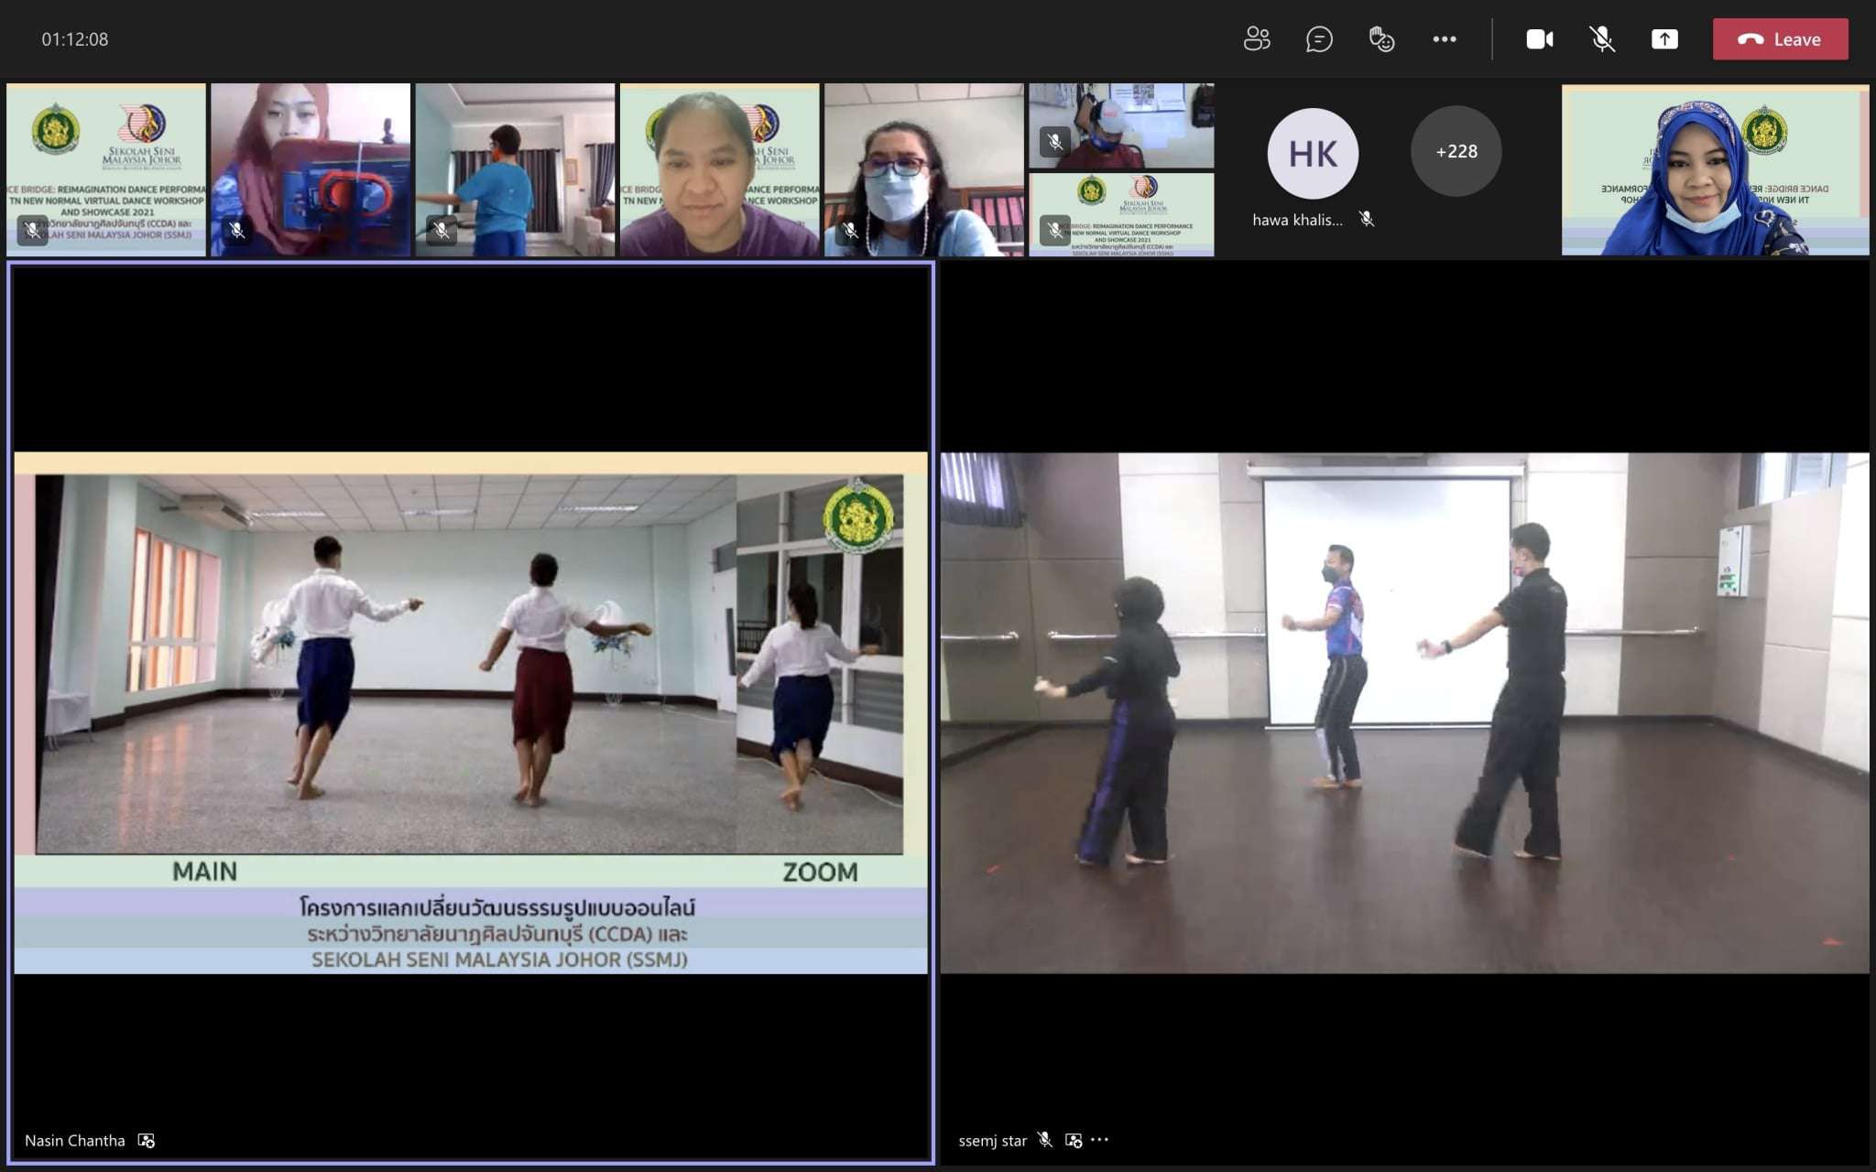Expand the +228 additional participants overflow

click(1456, 151)
